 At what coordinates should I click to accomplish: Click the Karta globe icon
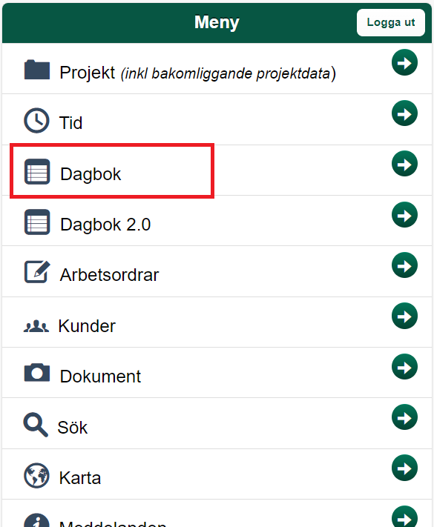click(36, 475)
